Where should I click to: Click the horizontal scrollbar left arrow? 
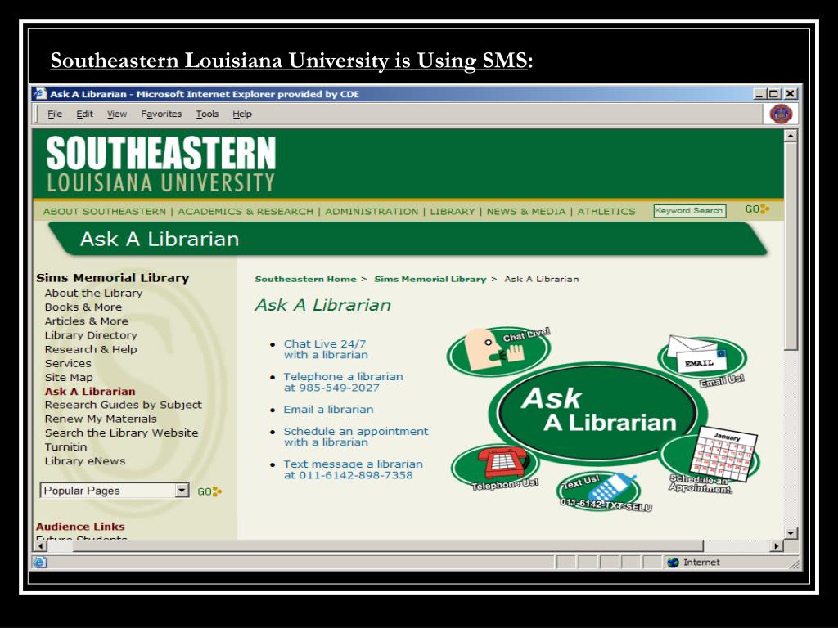pyautogui.click(x=40, y=545)
